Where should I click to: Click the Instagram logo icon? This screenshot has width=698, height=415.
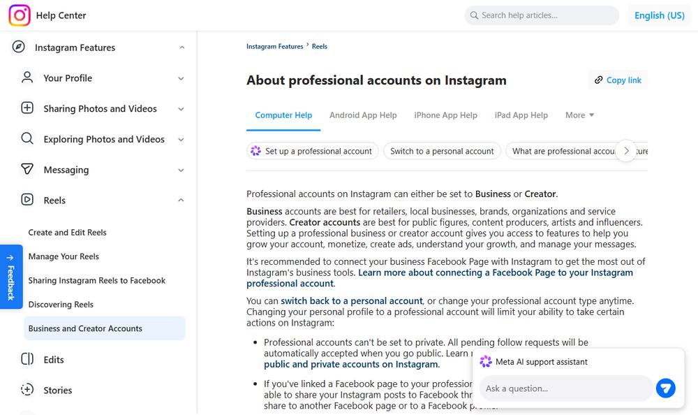20,15
